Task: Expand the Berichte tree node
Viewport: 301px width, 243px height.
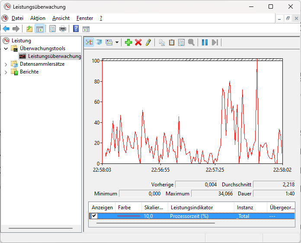Action: click(6, 72)
